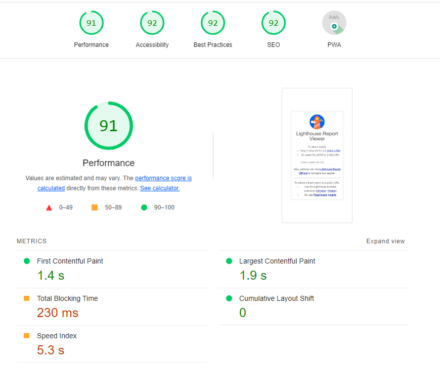Click the SEO category label
The height and width of the screenshot is (367, 440).
tap(274, 45)
